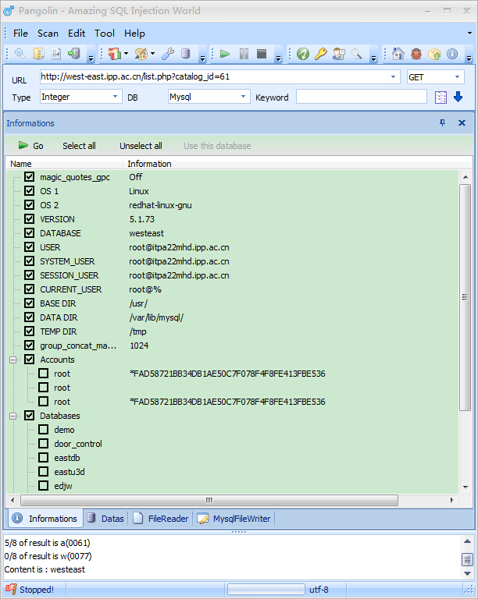The width and height of the screenshot is (478, 599).
Task: Stop the scan with square stop icon
Action: coord(262,54)
